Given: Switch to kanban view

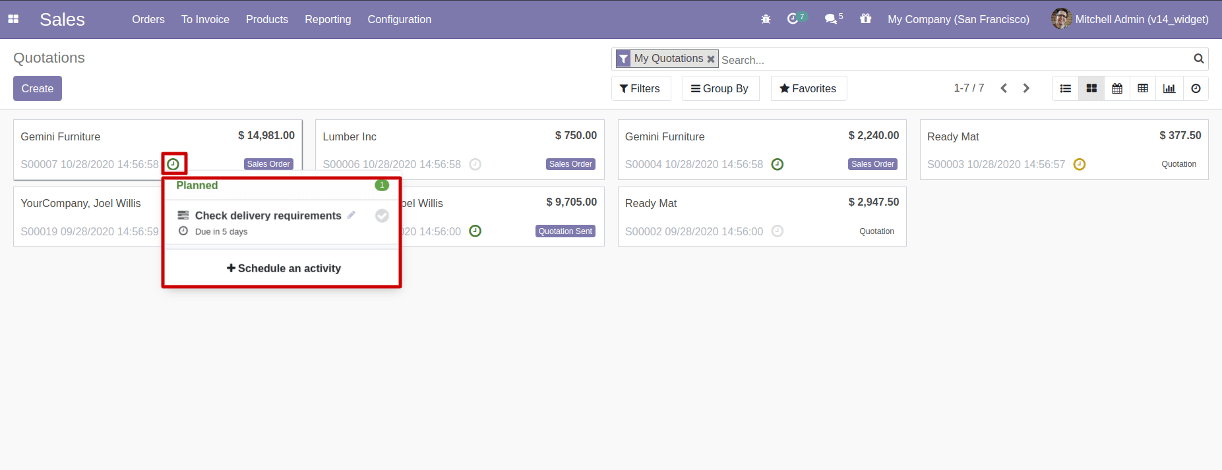Looking at the screenshot, I should click(1091, 88).
